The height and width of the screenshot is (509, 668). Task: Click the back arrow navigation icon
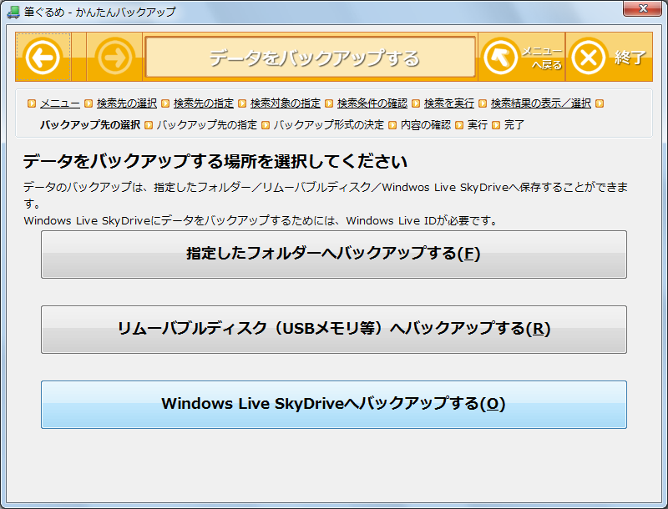(x=43, y=58)
